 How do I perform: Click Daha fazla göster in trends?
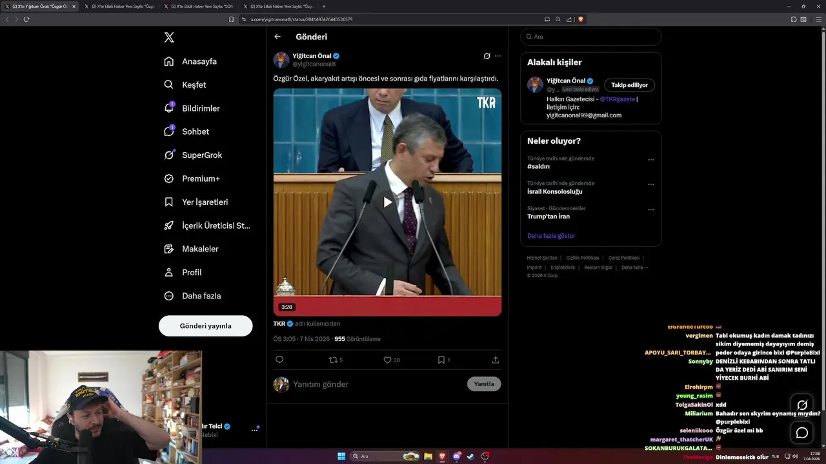point(551,236)
